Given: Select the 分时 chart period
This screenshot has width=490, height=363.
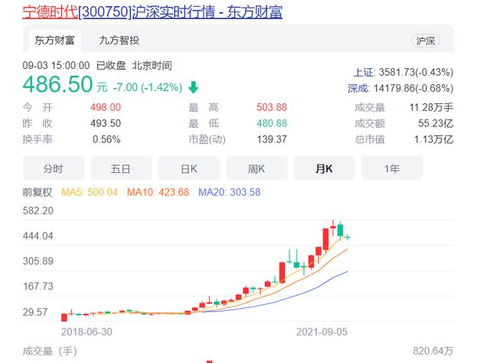Looking at the screenshot, I should coord(53,168).
